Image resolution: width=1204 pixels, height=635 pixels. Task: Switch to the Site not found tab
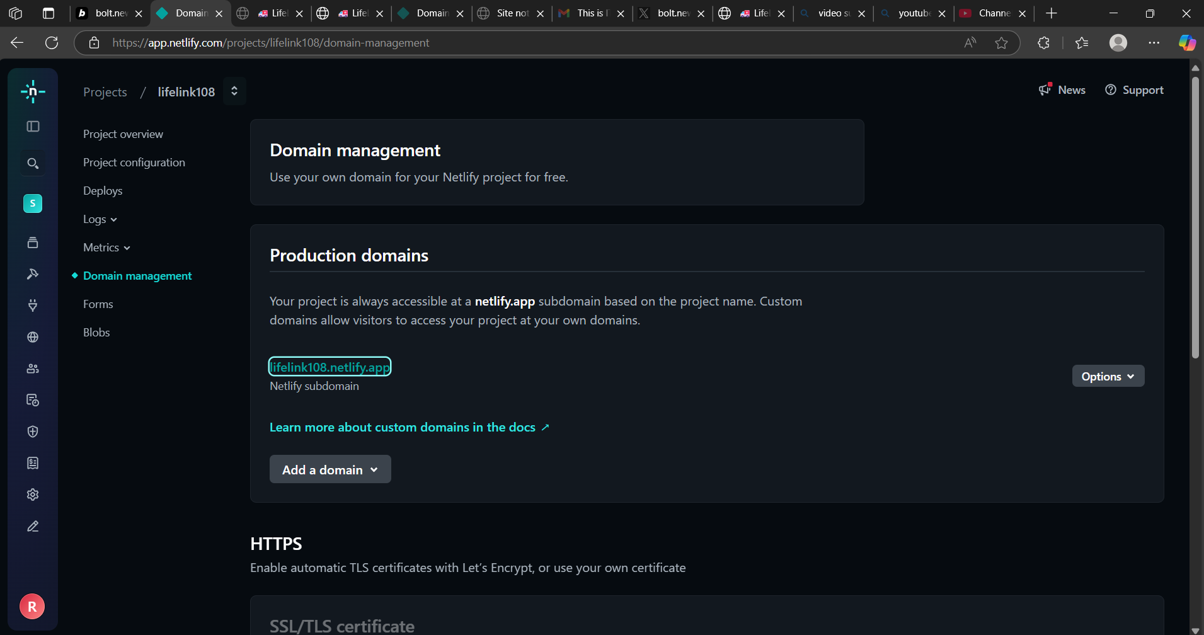[x=511, y=13]
